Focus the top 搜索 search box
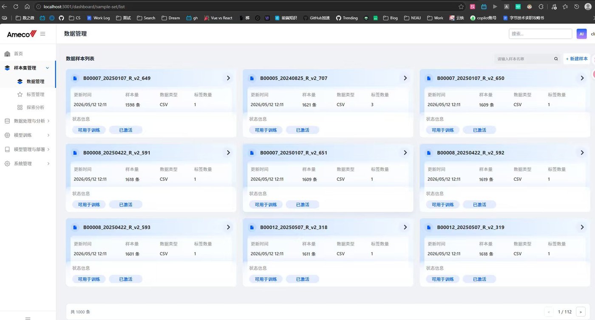The width and height of the screenshot is (595, 320). pos(540,34)
